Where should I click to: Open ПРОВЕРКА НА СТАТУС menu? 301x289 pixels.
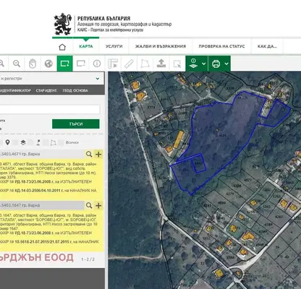pos(221,46)
